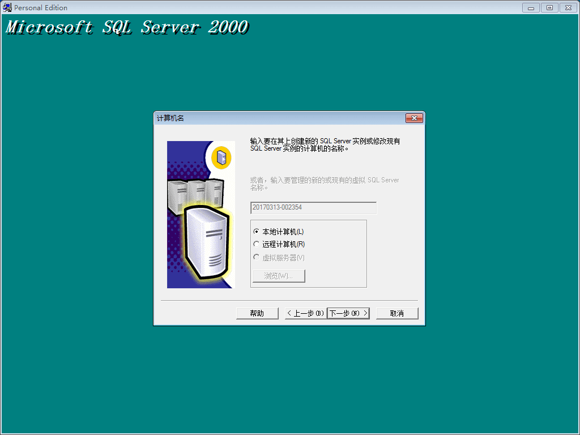Click the red X icon on the 计算机名 dialog
The height and width of the screenshot is (435, 580).
tap(413, 118)
